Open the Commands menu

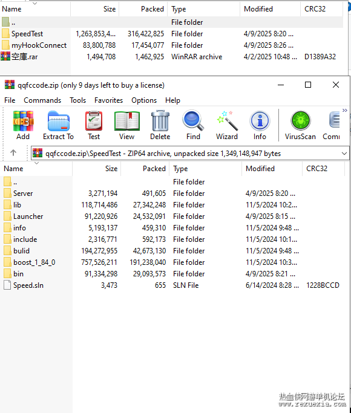pos(42,100)
